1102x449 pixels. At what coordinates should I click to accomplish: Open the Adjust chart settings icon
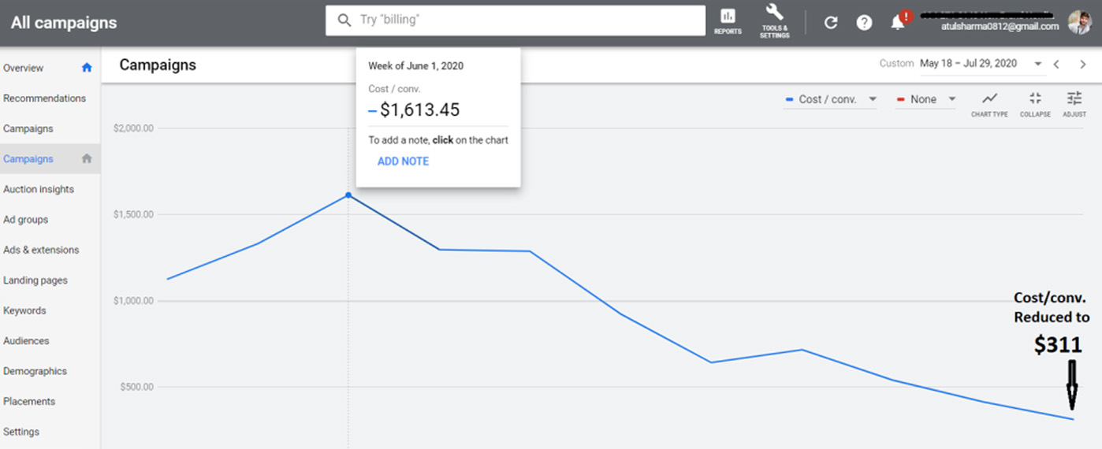(1074, 102)
